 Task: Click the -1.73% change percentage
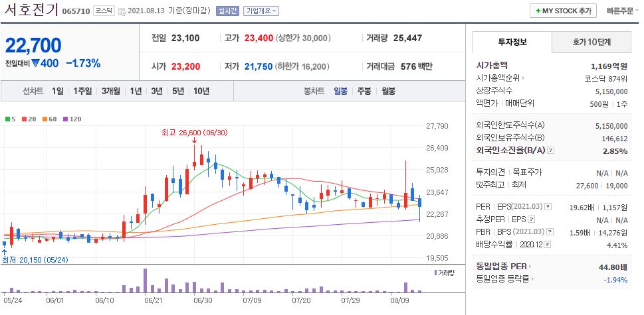(83, 63)
